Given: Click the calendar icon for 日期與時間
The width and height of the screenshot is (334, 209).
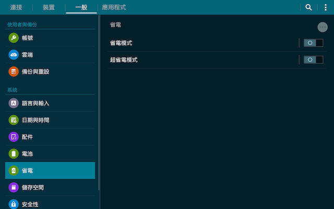Looking at the screenshot, I should click(14, 120).
